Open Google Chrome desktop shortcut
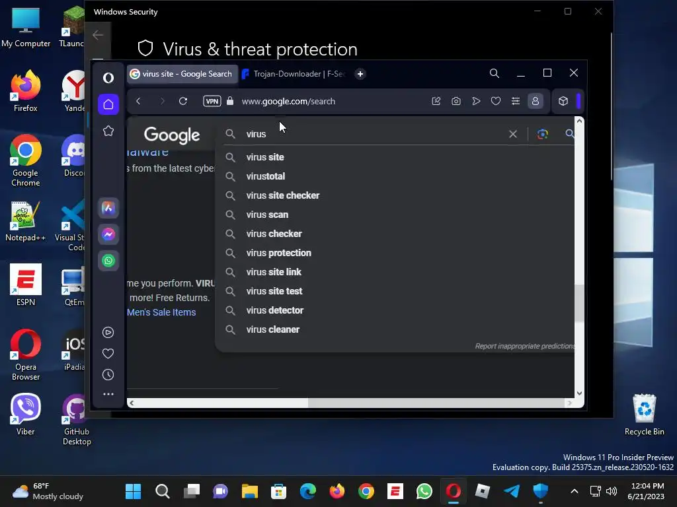Viewport: 677px width, 507px height. [x=26, y=160]
